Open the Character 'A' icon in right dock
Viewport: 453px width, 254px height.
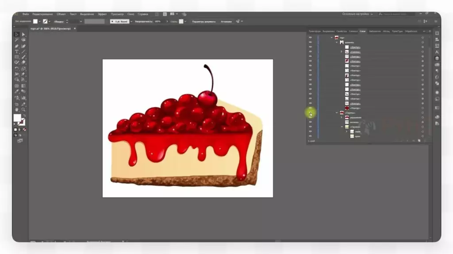click(x=437, y=52)
